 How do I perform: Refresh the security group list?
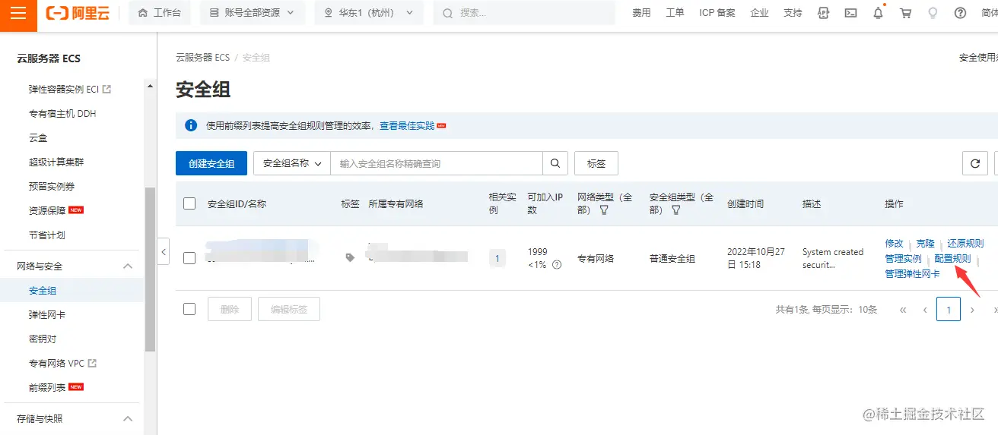(974, 163)
